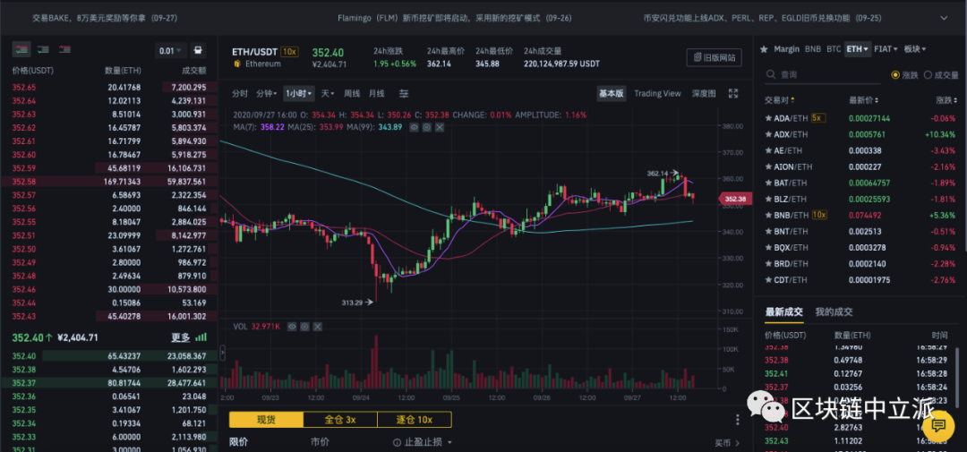Screen dimensions: 967x452
Task: Select the 最新成交 trades tab
Action: click(x=783, y=311)
